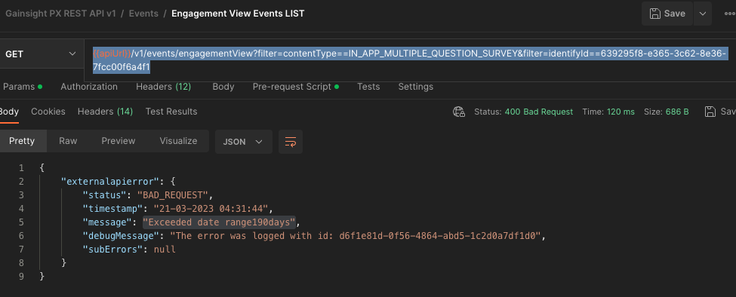This screenshot has height=297, width=736.
Task: Open the Params tab
Action: click(22, 87)
